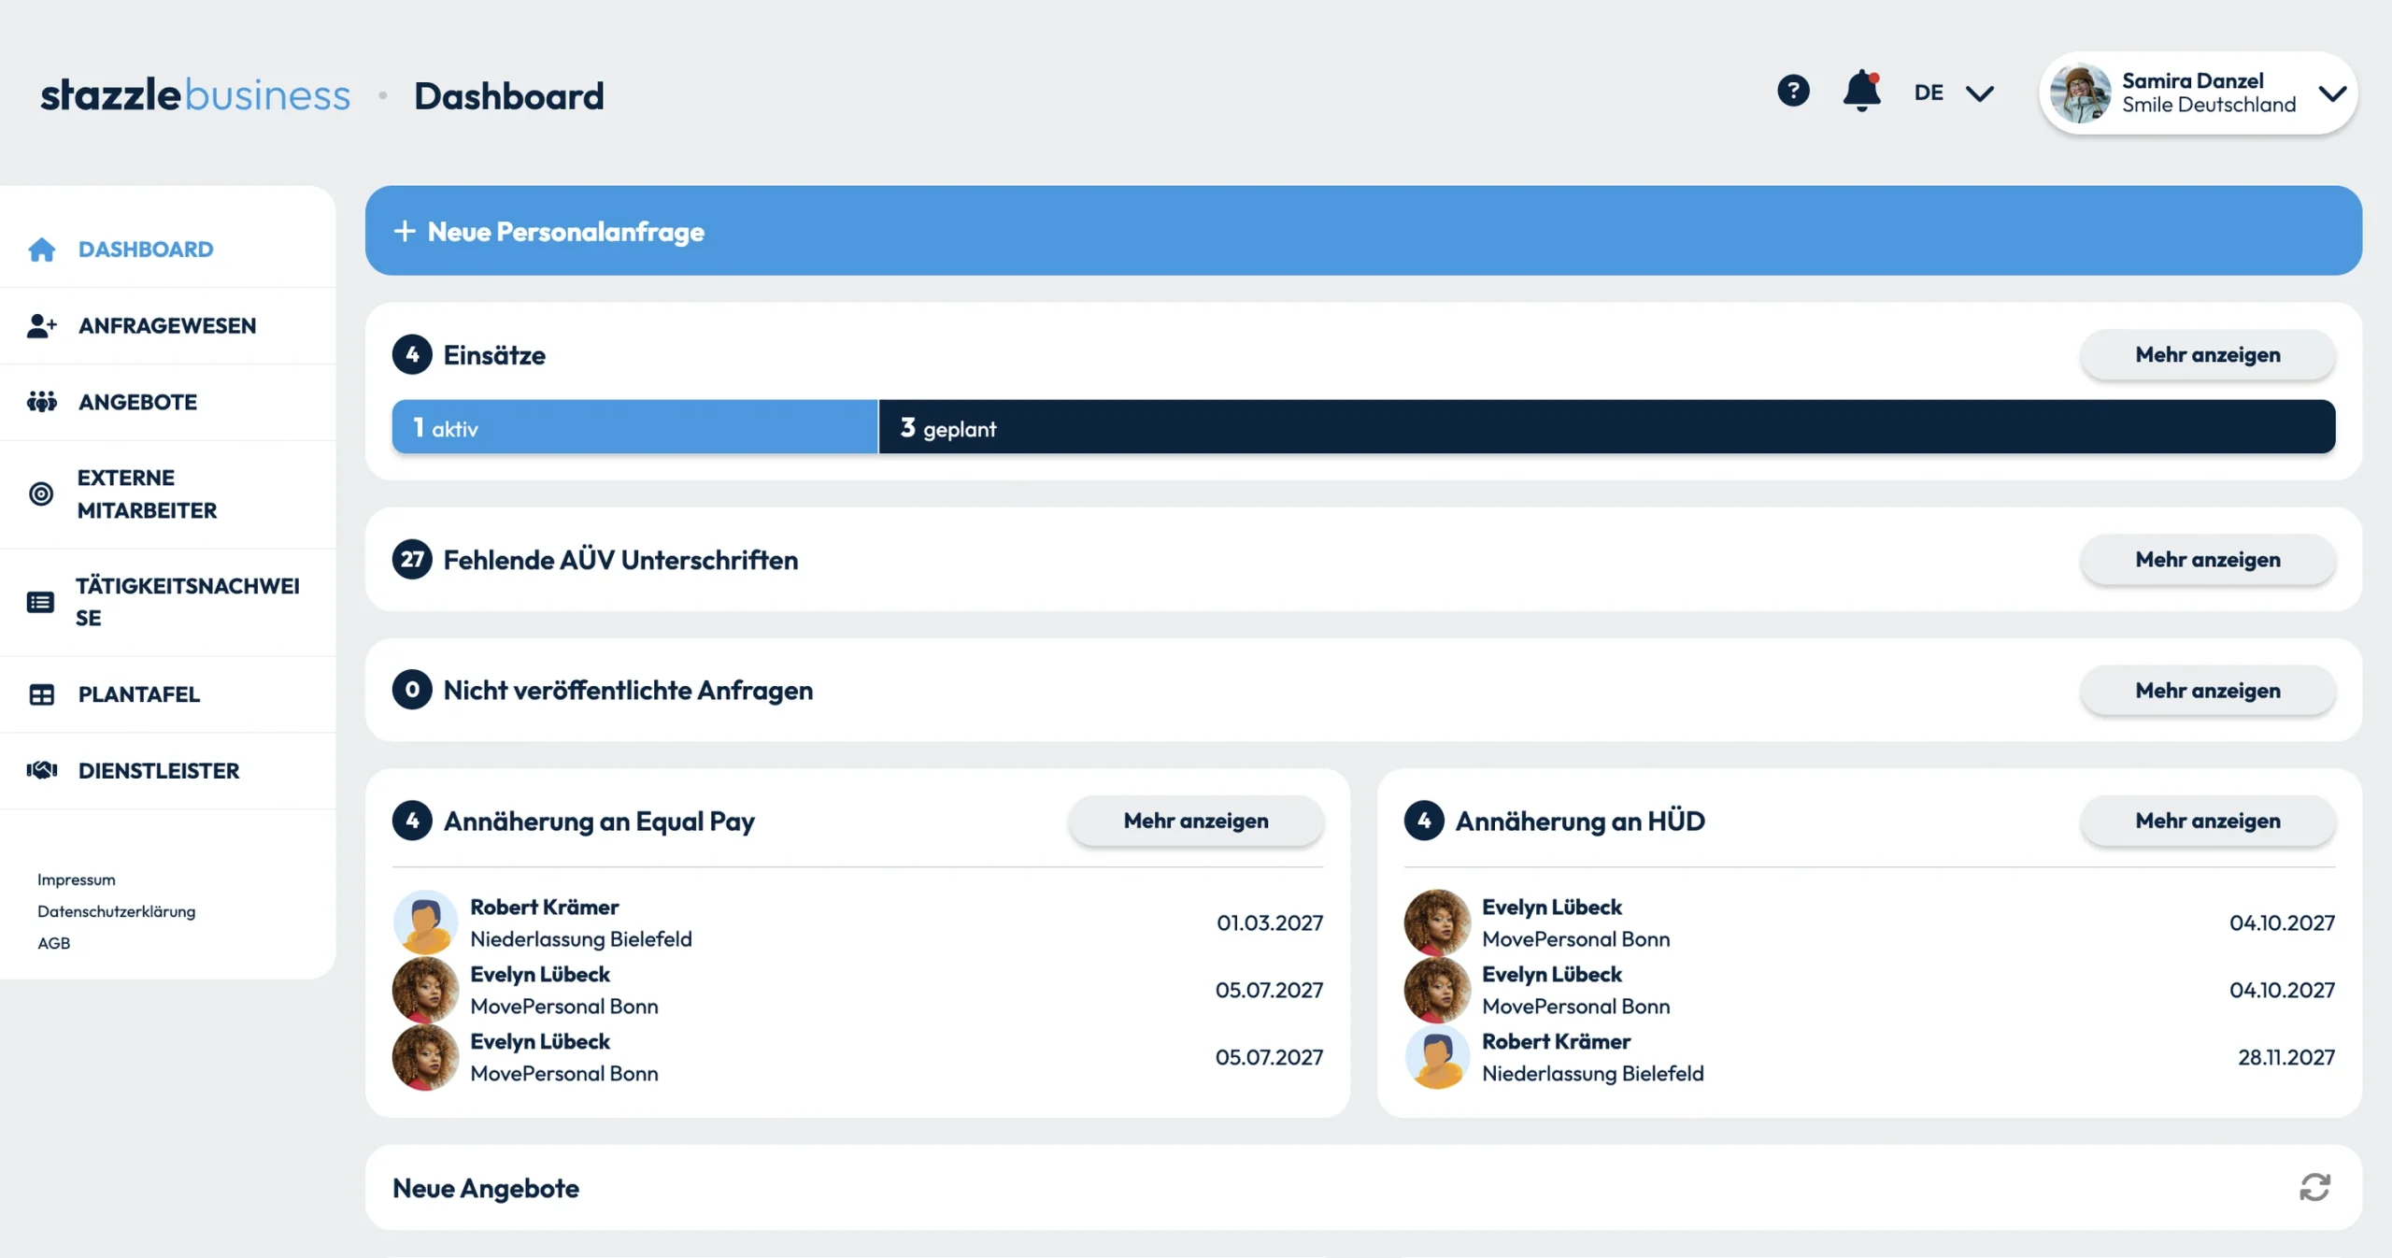Select the 1 aktiv segment of Einsätze bar
Screen dimensions: 2392x1258
pos(634,427)
